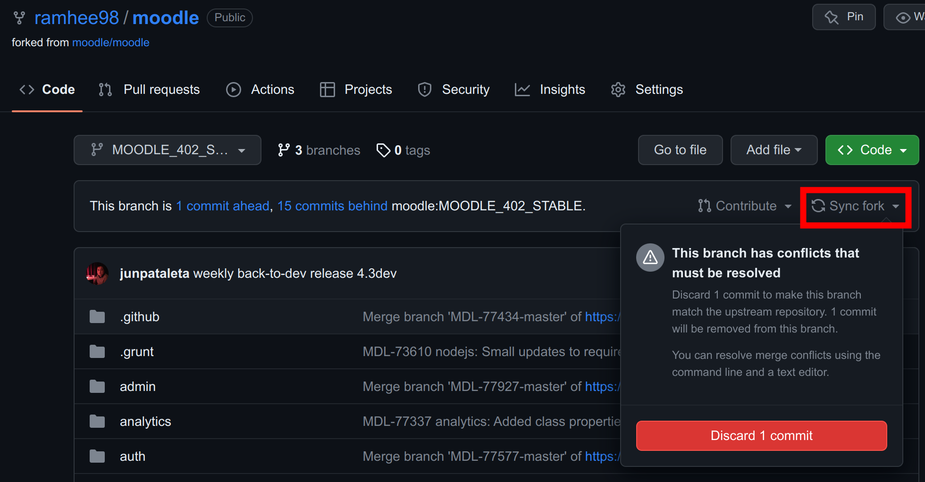This screenshot has width=925, height=482.
Task: Switch to the Code tab
Action: coord(47,90)
